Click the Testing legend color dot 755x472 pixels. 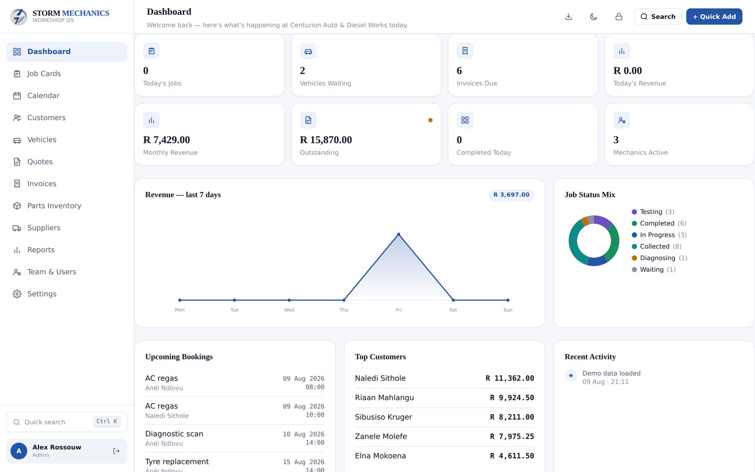click(x=634, y=212)
